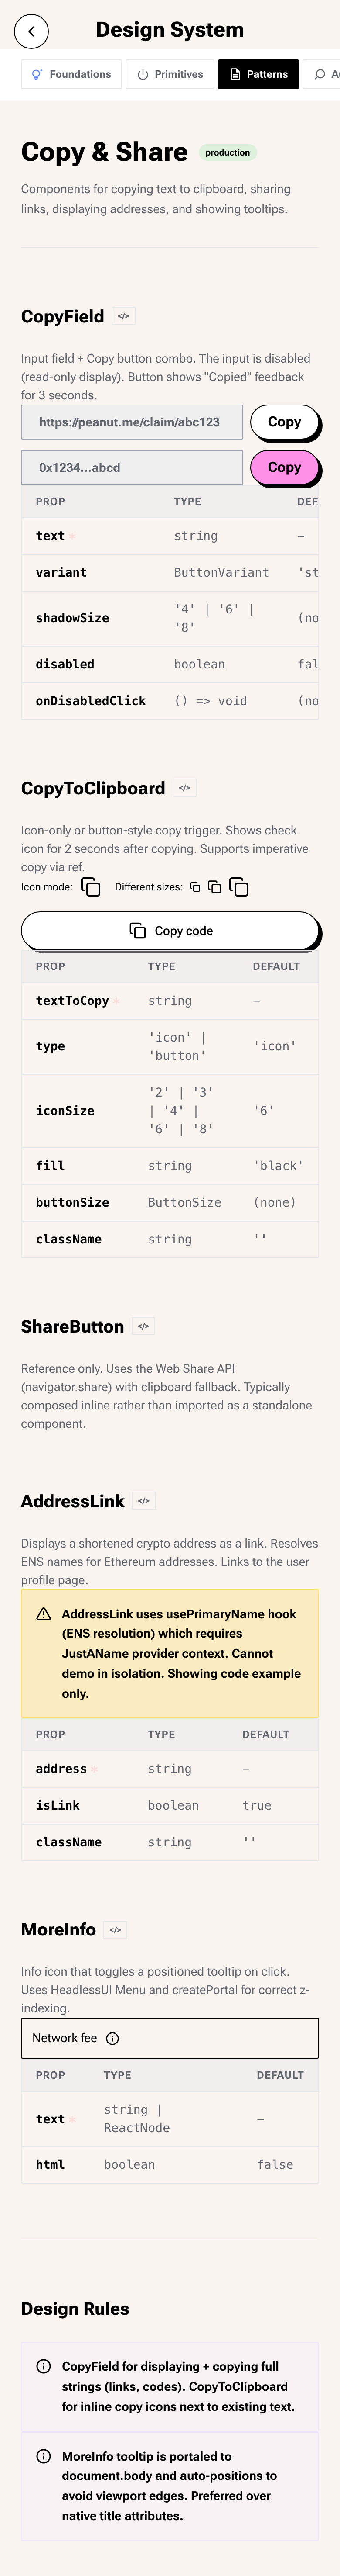Screen dimensions: 340x2576
Task: Click the 0x1234...abcd address field
Action: pyautogui.click(x=132, y=467)
